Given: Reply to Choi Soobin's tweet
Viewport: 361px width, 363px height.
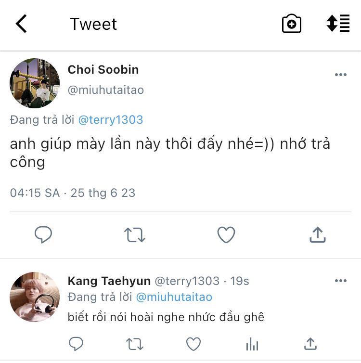Looking at the screenshot, I should point(43,235).
